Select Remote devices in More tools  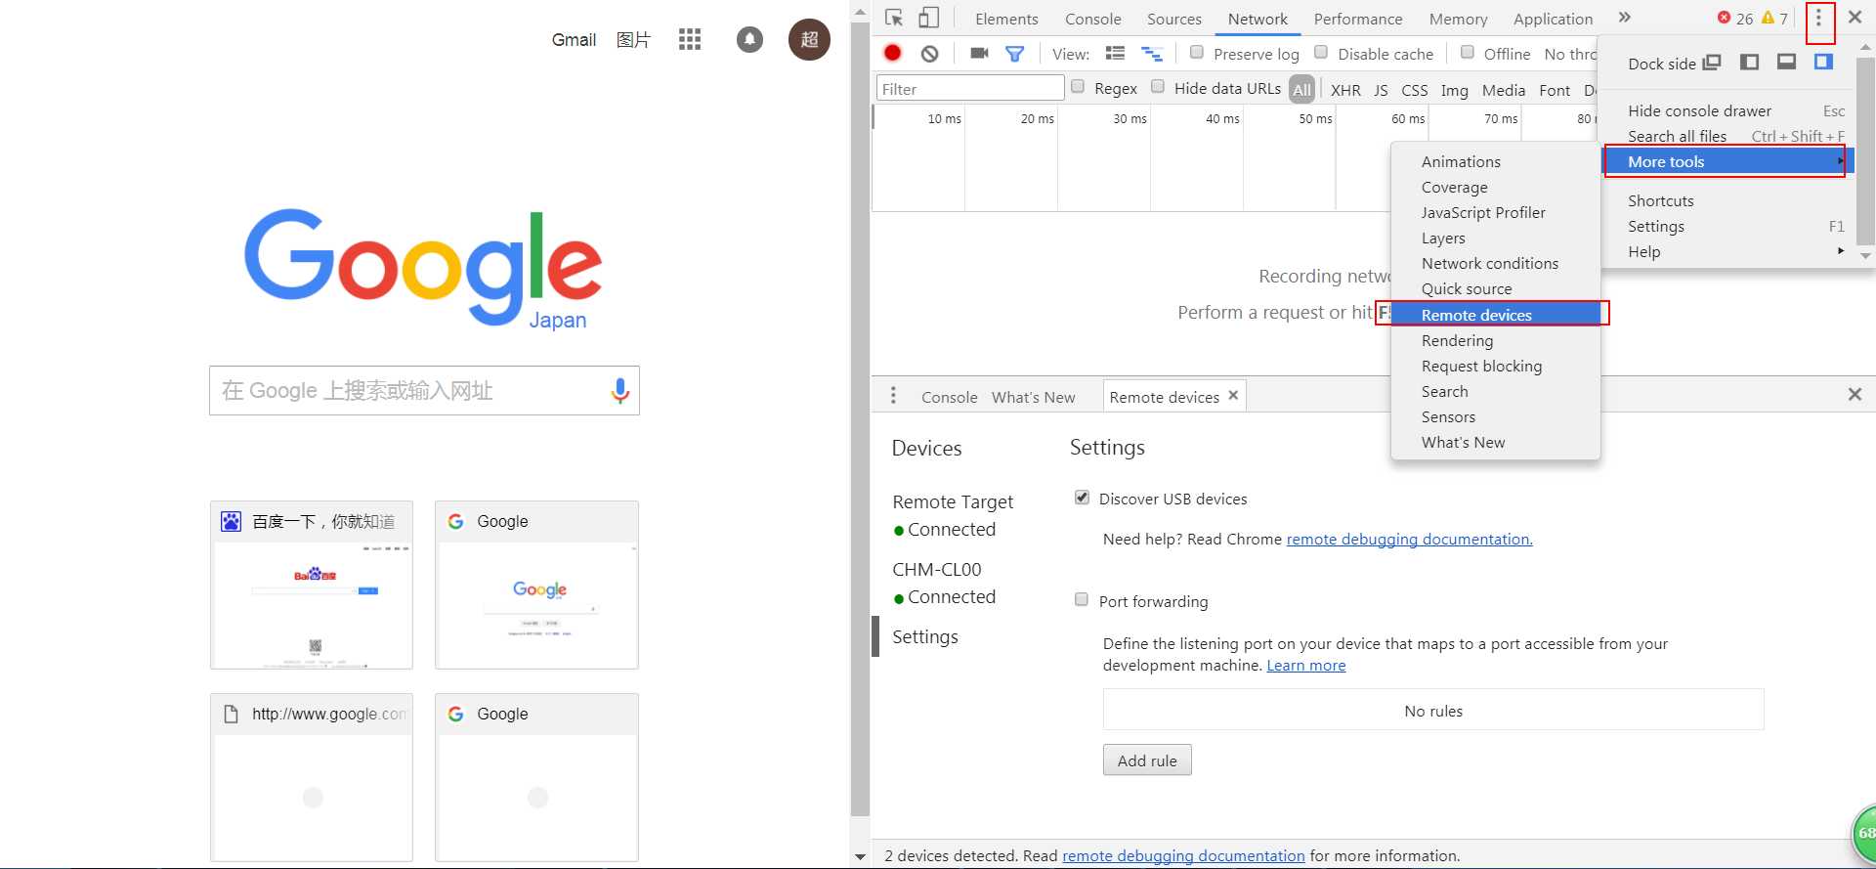[1495, 315]
